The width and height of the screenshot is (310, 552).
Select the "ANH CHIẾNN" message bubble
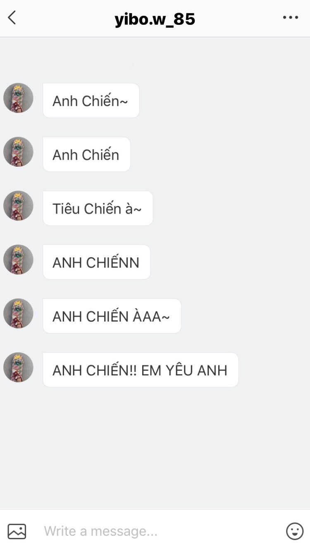point(96,262)
